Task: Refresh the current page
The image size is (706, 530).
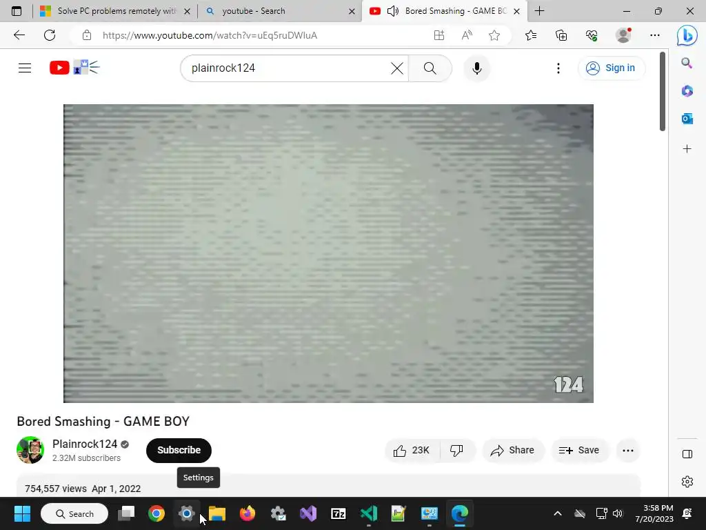Action: click(x=50, y=35)
